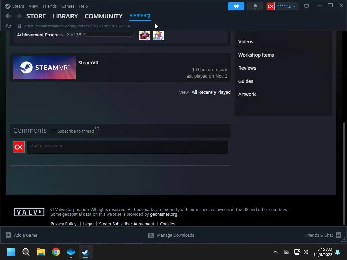Enable Subscribe to thread checkbox

pos(54,131)
